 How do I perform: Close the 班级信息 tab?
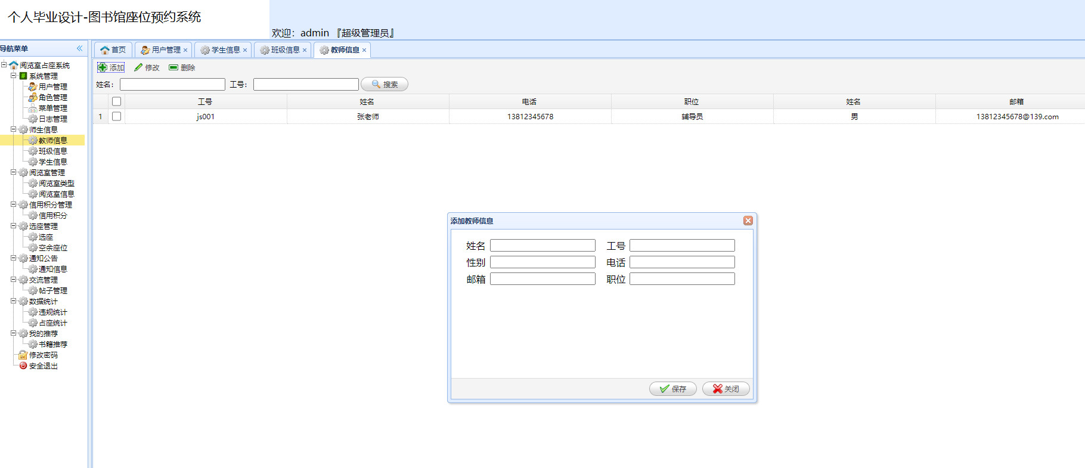click(305, 50)
